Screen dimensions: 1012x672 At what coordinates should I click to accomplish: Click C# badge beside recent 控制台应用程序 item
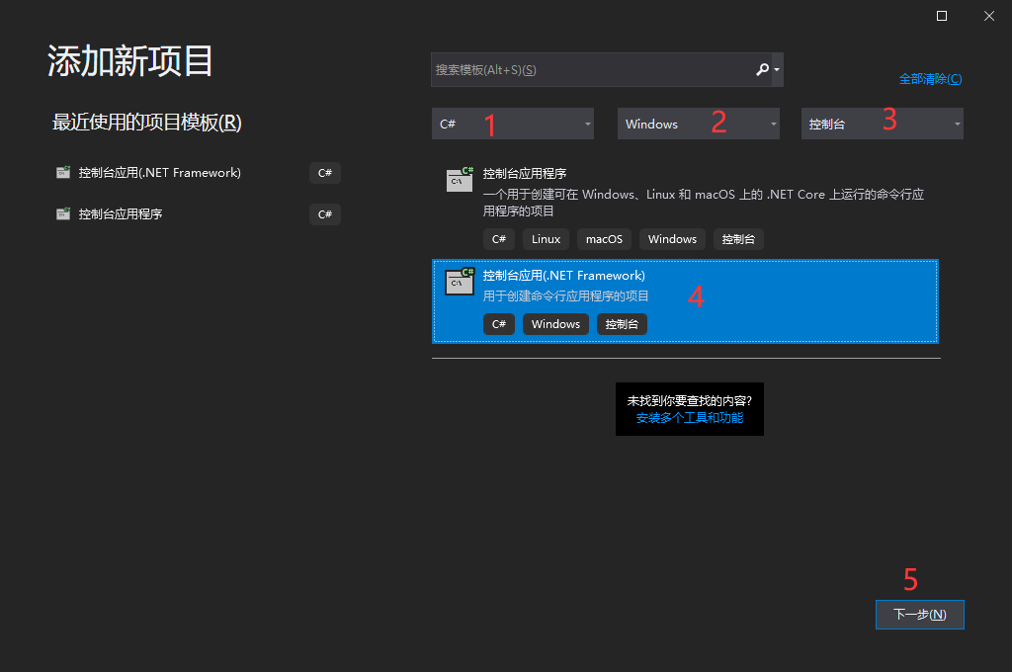pyautogui.click(x=324, y=214)
